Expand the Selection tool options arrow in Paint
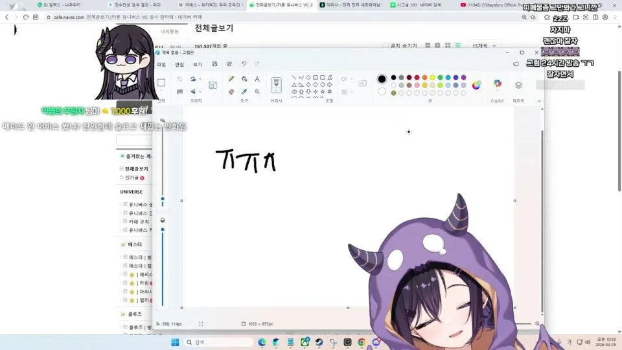Screen dimensions: 622x350 click(x=161, y=91)
